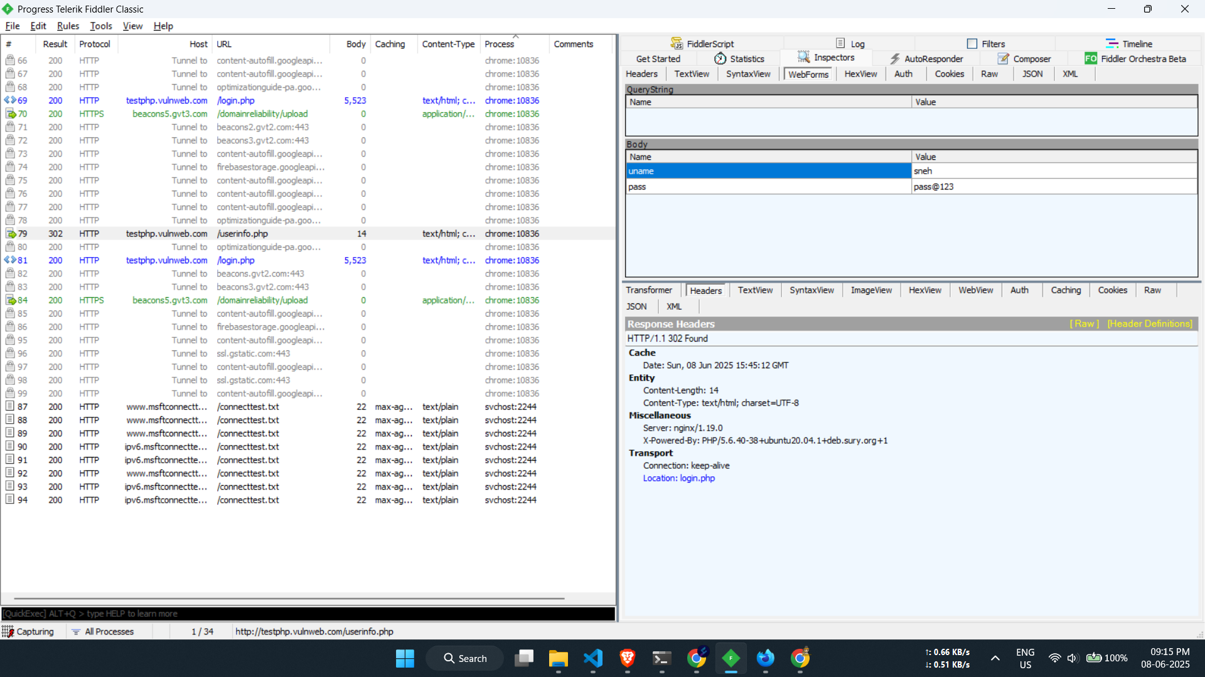Open Windows Start menu
This screenshot has height=677, width=1205.
pos(405,658)
